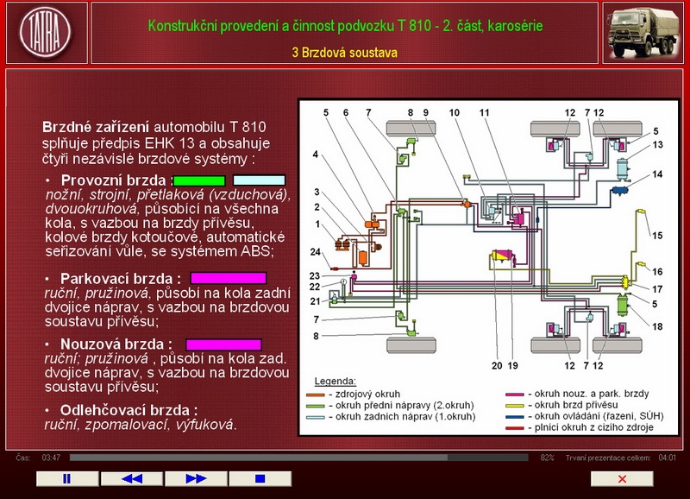Click legend text 'plnící okruh z cizího zdroje'
Image resolution: width=690 pixels, height=499 pixels.
[x=593, y=427]
